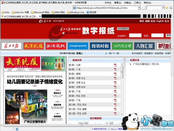The height and width of the screenshot is (131, 174).
Task: Click the 长江日报 newspaper logo
Action: click(12, 46)
